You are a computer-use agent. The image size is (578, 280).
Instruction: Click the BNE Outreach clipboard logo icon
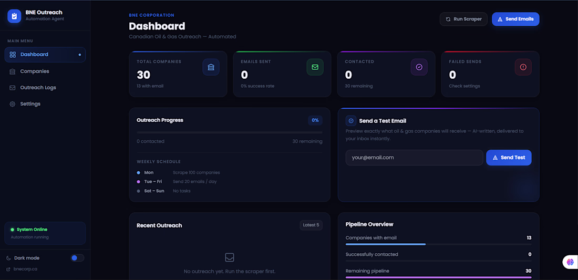click(x=14, y=16)
